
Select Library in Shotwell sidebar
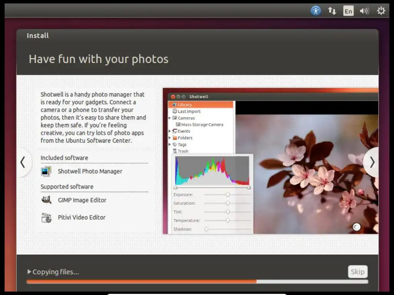(x=201, y=104)
